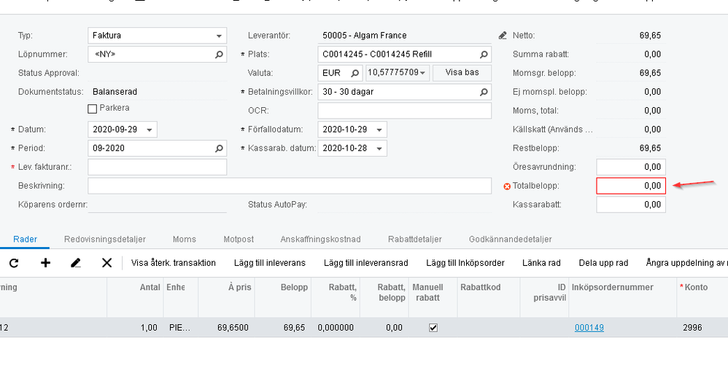728x373 pixels.
Task: Click the refresh icon in grid toolbar
Action: tap(14, 262)
